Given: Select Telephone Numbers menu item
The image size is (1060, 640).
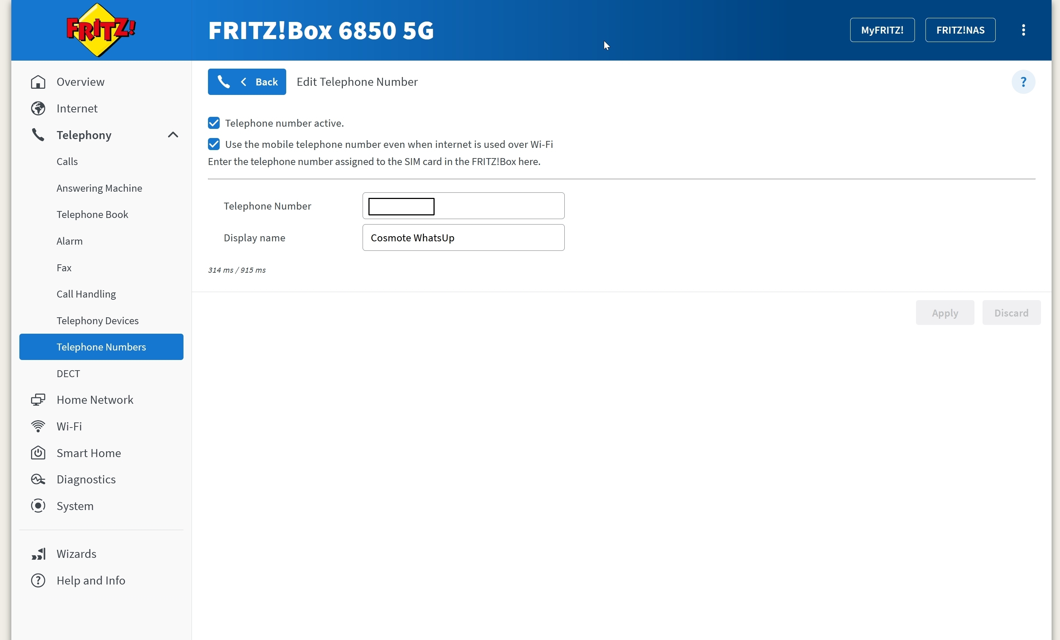Looking at the screenshot, I should tap(102, 347).
